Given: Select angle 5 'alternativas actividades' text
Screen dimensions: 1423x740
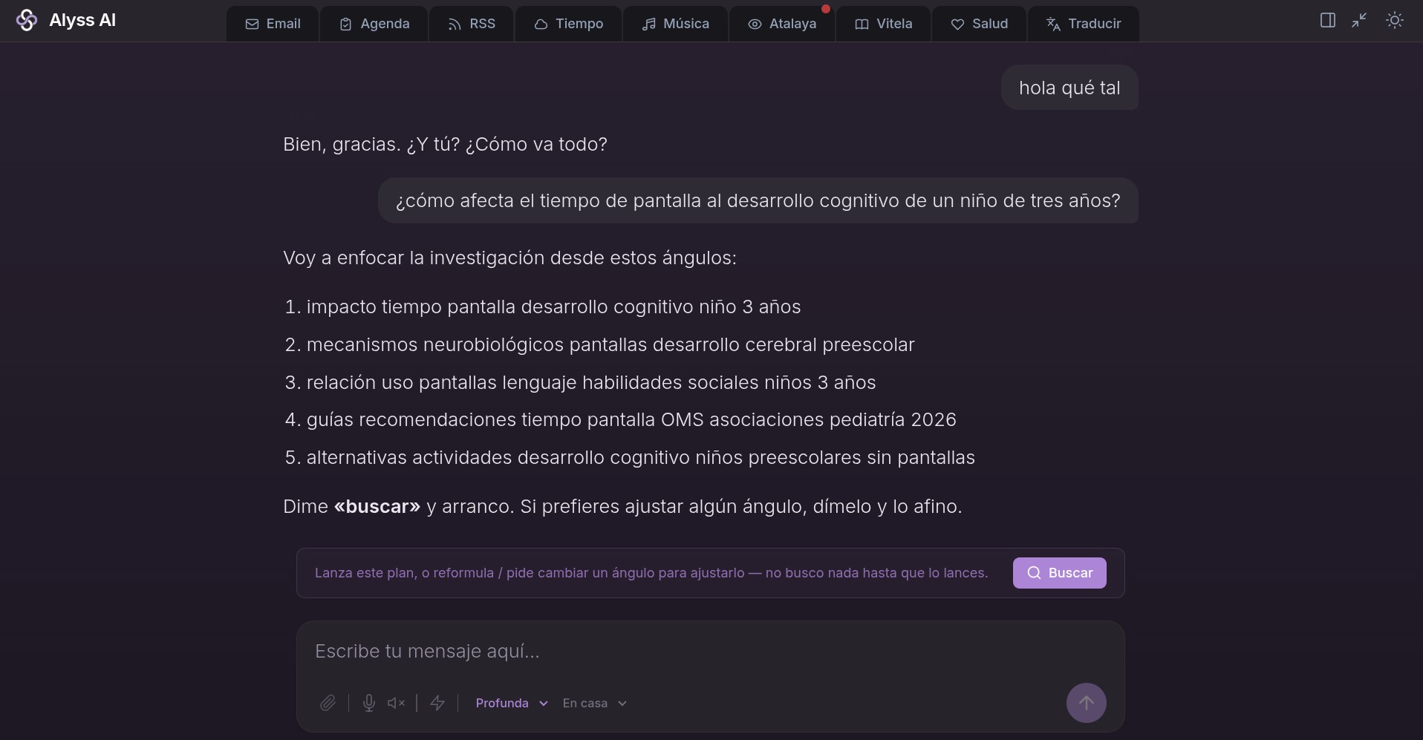Looking at the screenshot, I should [640, 457].
